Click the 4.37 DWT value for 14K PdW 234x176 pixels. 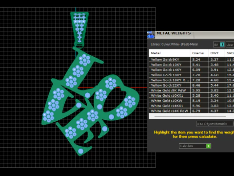point(214,111)
